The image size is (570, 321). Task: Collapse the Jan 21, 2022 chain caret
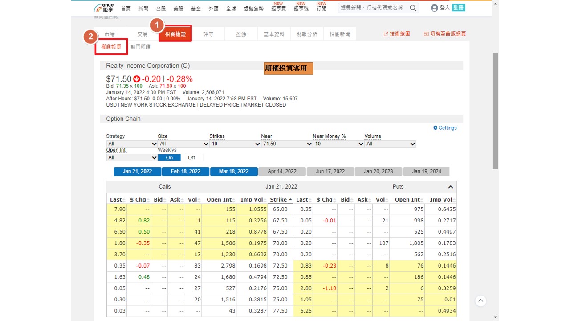(x=450, y=187)
